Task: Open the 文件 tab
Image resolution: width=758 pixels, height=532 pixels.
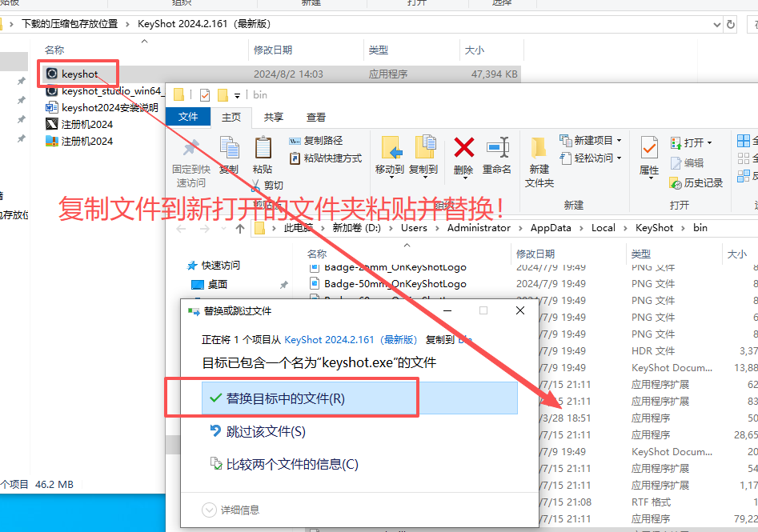Action: coord(188,117)
